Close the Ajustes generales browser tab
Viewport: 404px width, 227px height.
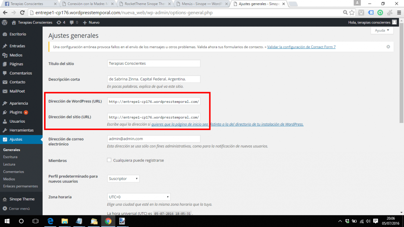coord(284,4)
